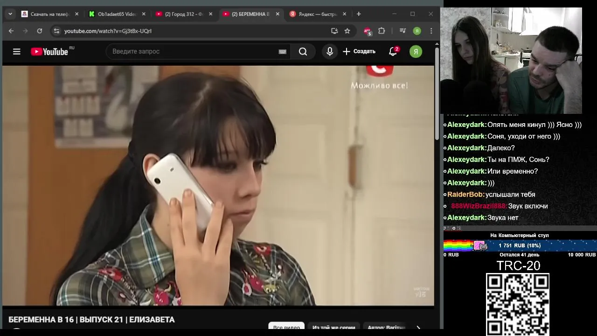Switch to 'Скачать на телефон' tab
The height and width of the screenshot is (336, 597).
click(50, 14)
